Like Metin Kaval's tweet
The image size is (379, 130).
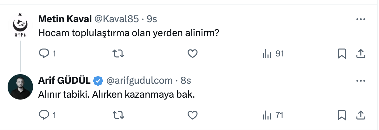pos(193,54)
